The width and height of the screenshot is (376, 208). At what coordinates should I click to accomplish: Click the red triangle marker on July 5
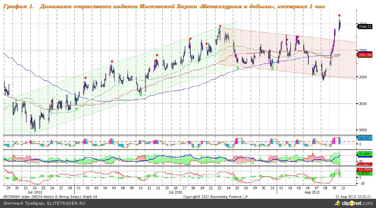tap(112, 62)
